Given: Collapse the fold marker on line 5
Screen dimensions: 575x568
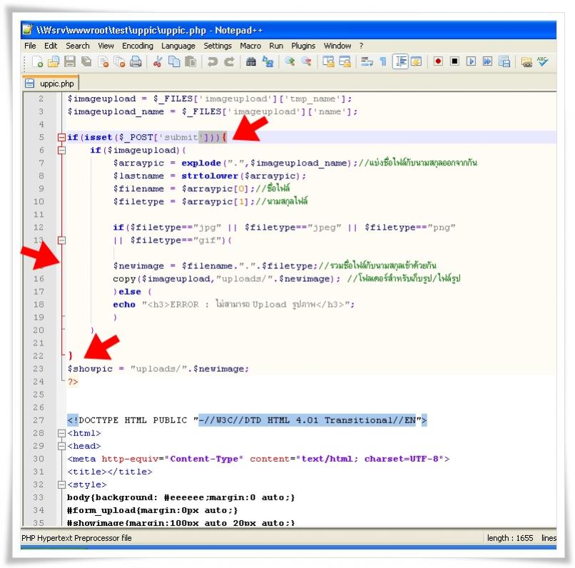Looking at the screenshot, I should pos(61,138).
